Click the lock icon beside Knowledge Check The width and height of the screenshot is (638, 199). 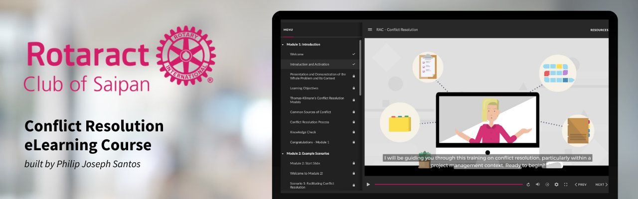(x=353, y=132)
